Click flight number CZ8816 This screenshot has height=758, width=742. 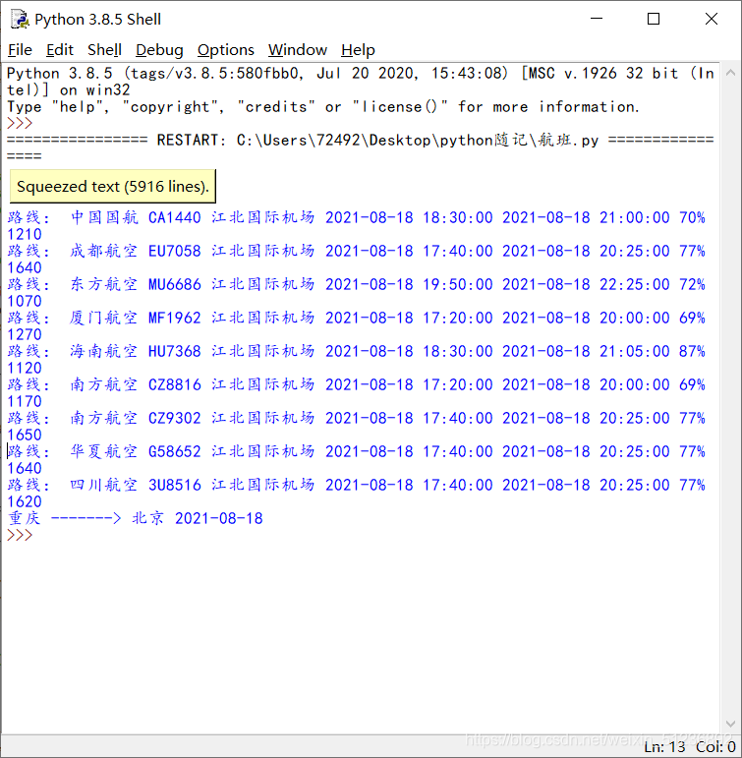pos(175,384)
